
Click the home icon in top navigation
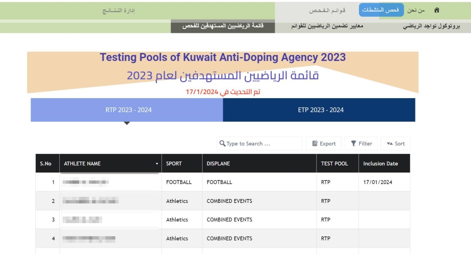pyautogui.click(x=437, y=10)
